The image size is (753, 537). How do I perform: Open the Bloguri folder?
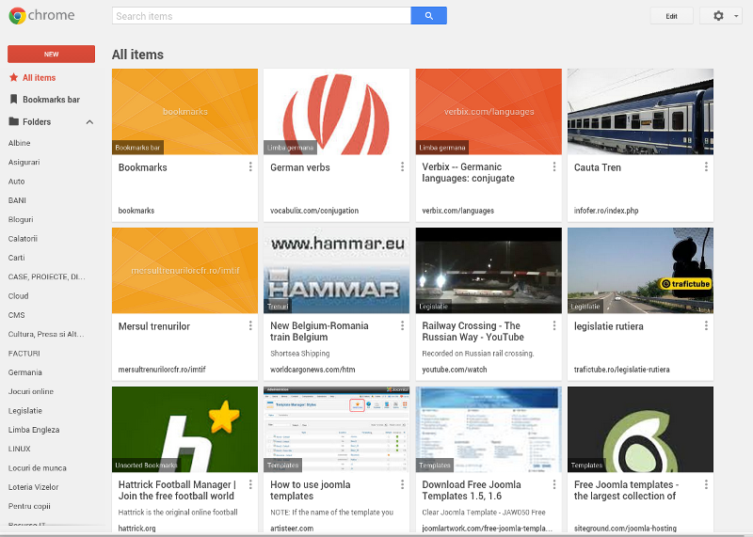21,219
